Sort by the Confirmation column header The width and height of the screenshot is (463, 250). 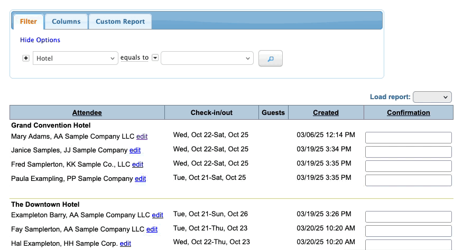pyautogui.click(x=409, y=112)
